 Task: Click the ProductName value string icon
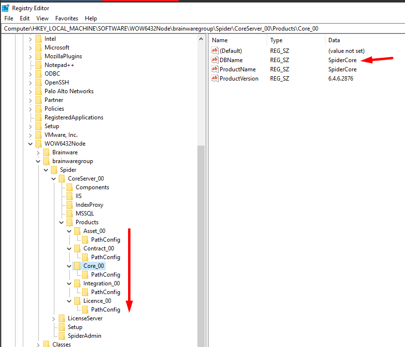(215, 69)
